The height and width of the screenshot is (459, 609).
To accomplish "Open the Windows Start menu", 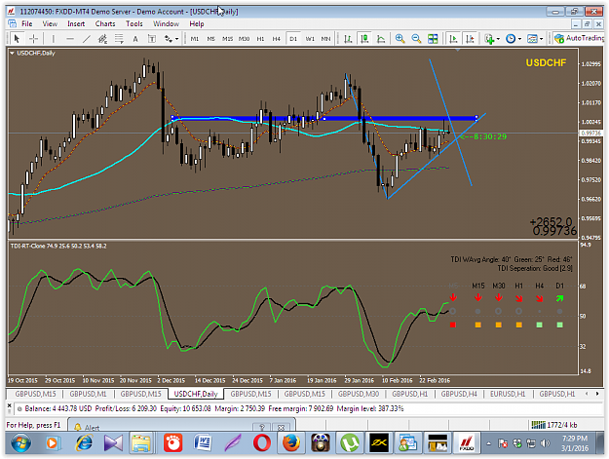I will click(x=21, y=443).
